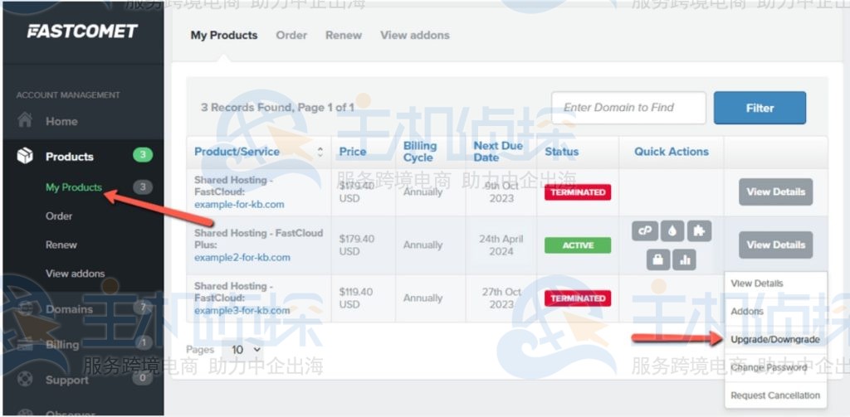This screenshot has height=417, width=850.
Task: Click the Price column header
Action: click(x=352, y=152)
